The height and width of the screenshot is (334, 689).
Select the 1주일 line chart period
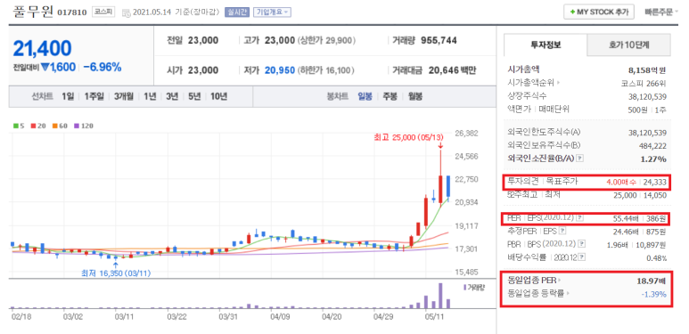click(94, 96)
